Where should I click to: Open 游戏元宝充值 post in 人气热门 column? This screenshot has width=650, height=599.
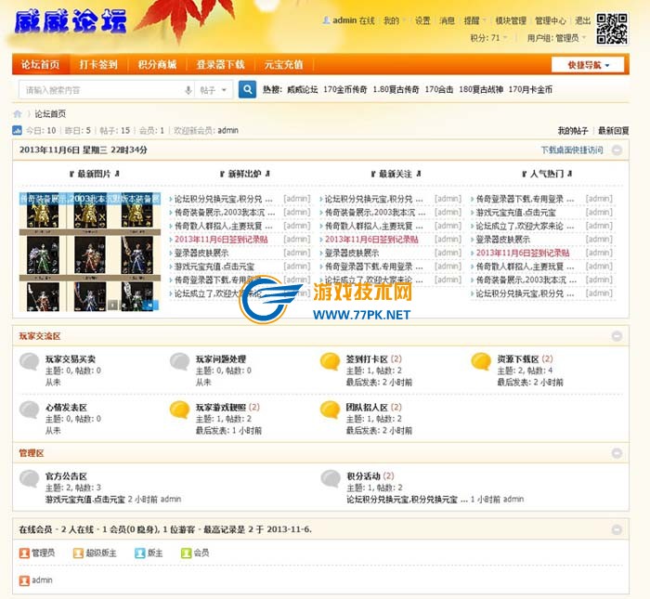point(515,213)
